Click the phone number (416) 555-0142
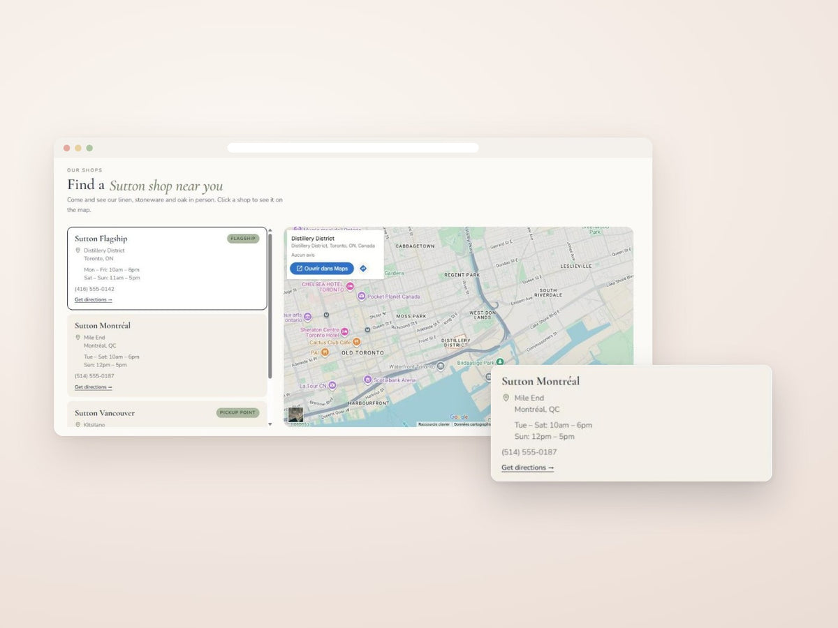The height and width of the screenshot is (628, 838). [x=94, y=289]
